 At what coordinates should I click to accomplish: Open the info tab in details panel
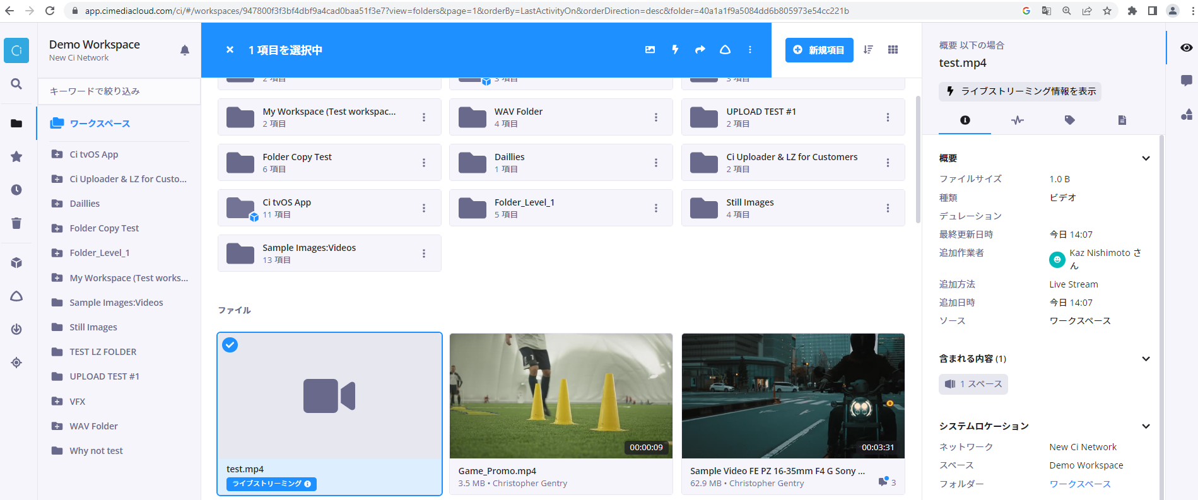point(965,120)
